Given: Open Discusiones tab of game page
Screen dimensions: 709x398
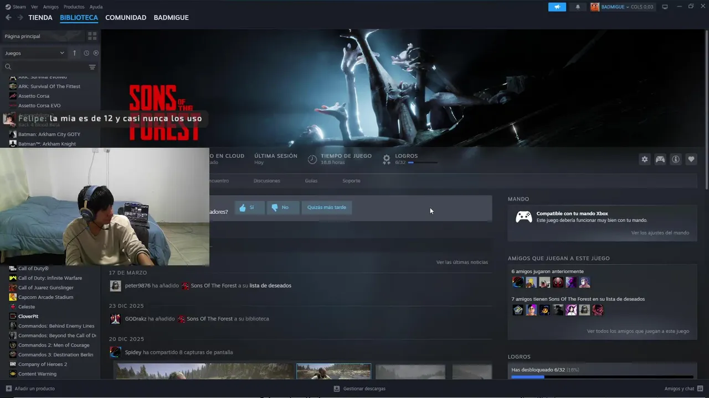Looking at the screenshot, I should pos(267,181).
